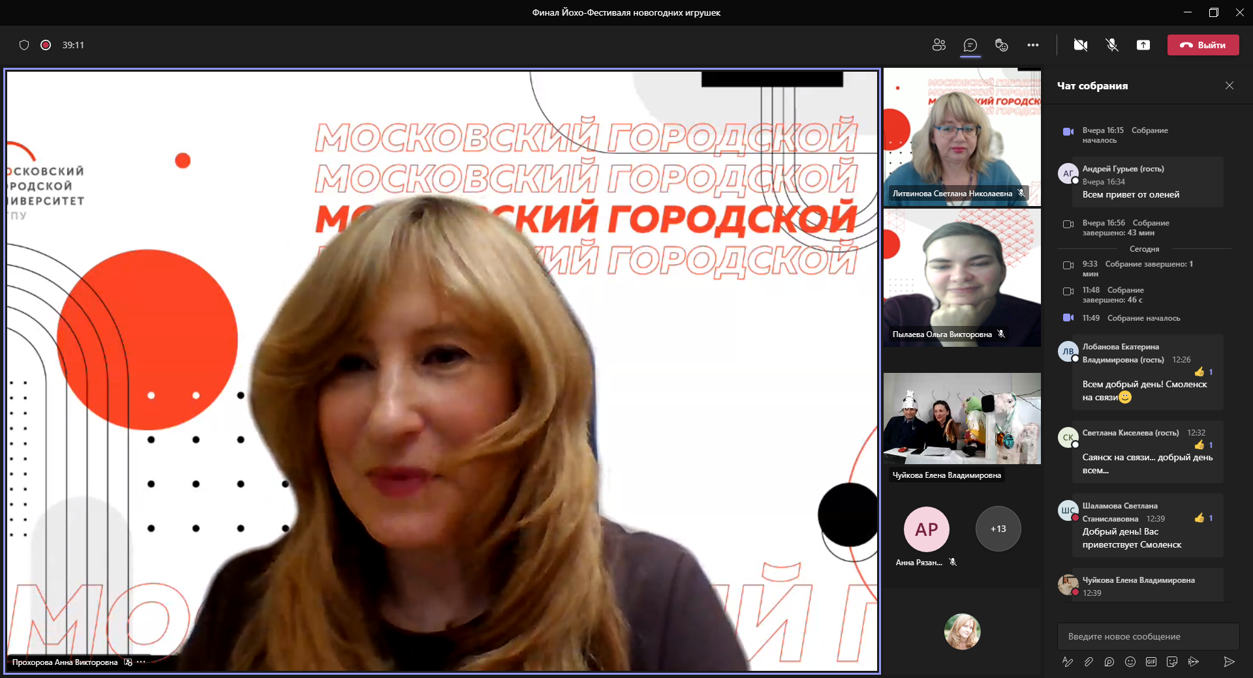The height and width of the screenshot is (678, 1253).
Task: Unmute the microphone
Action: (x=1112, y=45)
